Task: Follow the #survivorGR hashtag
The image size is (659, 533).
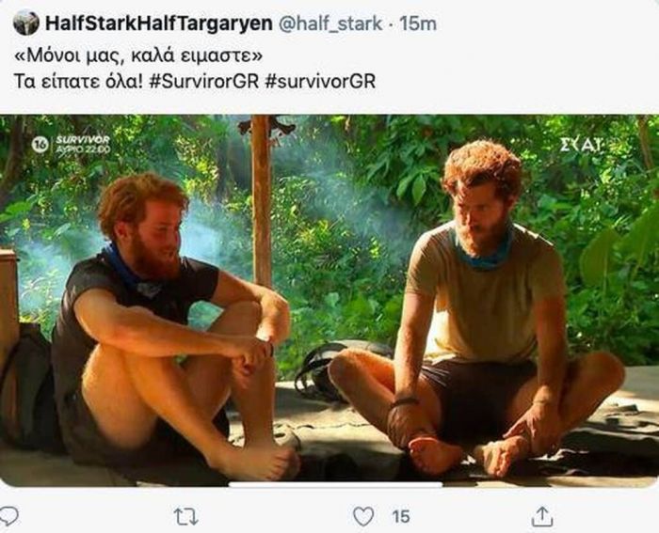Action: [320, 81]
